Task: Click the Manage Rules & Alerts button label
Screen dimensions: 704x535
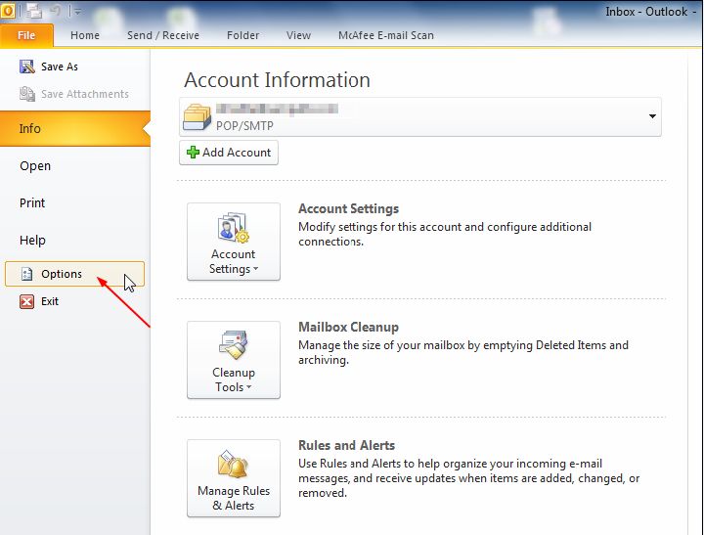Action: (234, 498)
